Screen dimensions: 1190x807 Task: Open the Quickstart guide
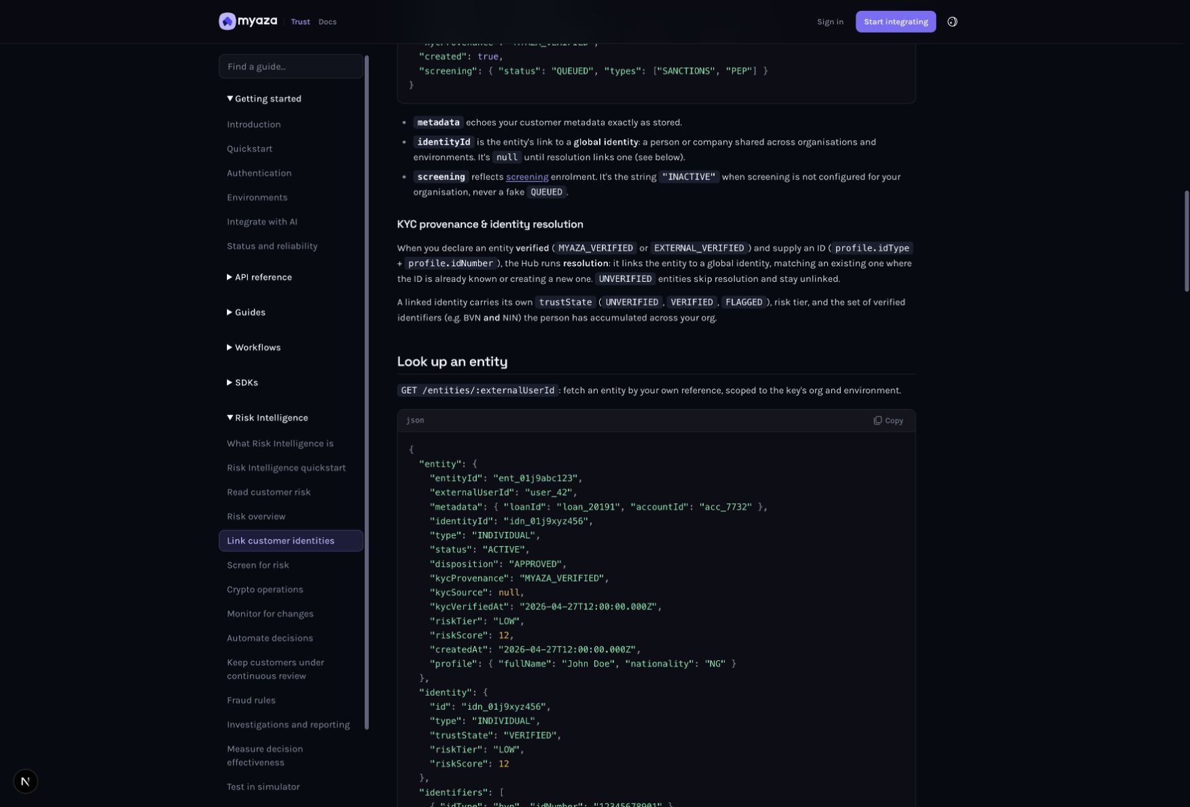(x=250, y=149)
